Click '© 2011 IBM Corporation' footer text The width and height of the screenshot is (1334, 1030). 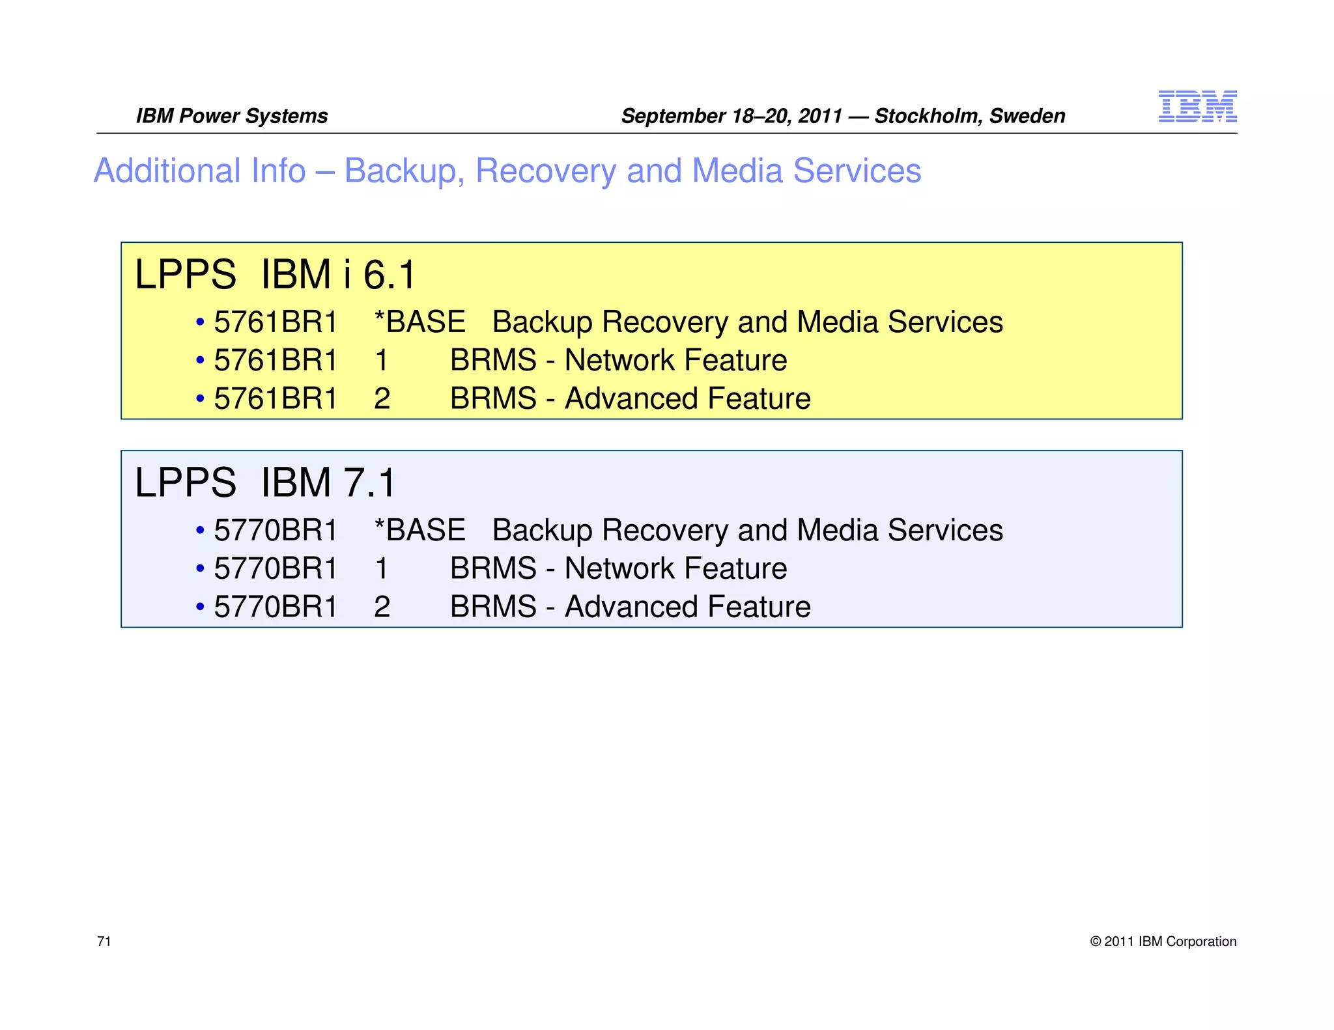click(x=1163, y=941)
